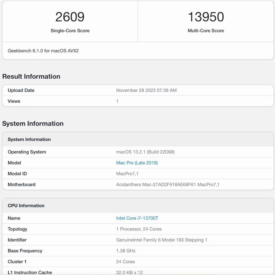Click the upload date November 28 2023 value
The height and width of the screenshot is (275, 275).
(146, 90)
